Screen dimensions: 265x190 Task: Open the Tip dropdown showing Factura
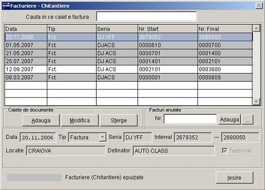102,137
